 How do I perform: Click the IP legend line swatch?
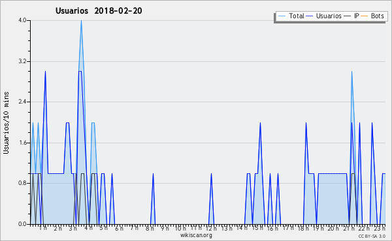coord(348,16)
